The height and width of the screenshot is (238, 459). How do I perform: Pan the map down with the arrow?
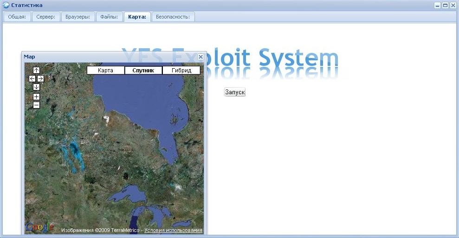tap(36, 87)
